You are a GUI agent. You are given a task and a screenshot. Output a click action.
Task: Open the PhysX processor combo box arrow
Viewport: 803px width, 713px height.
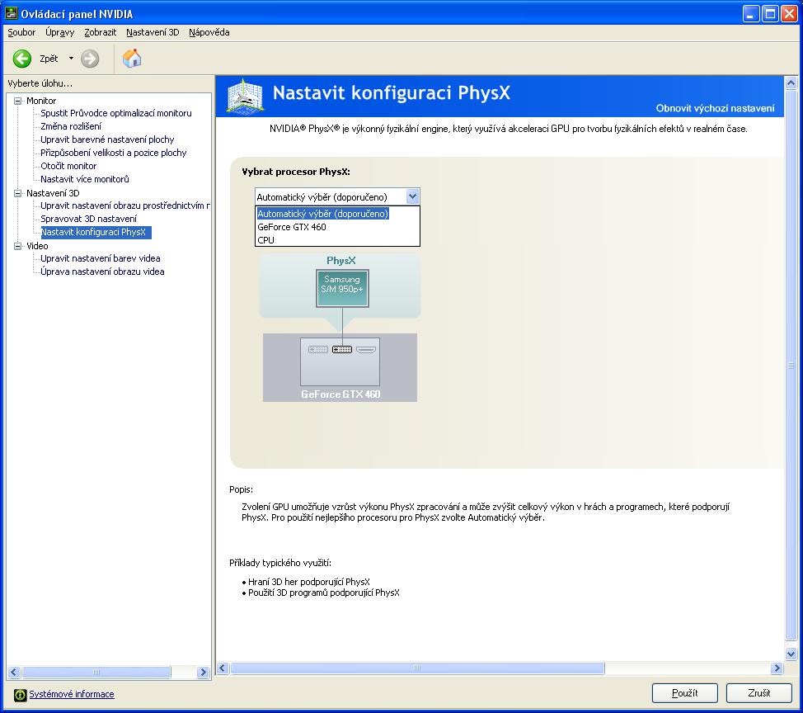tap(413, 197)
